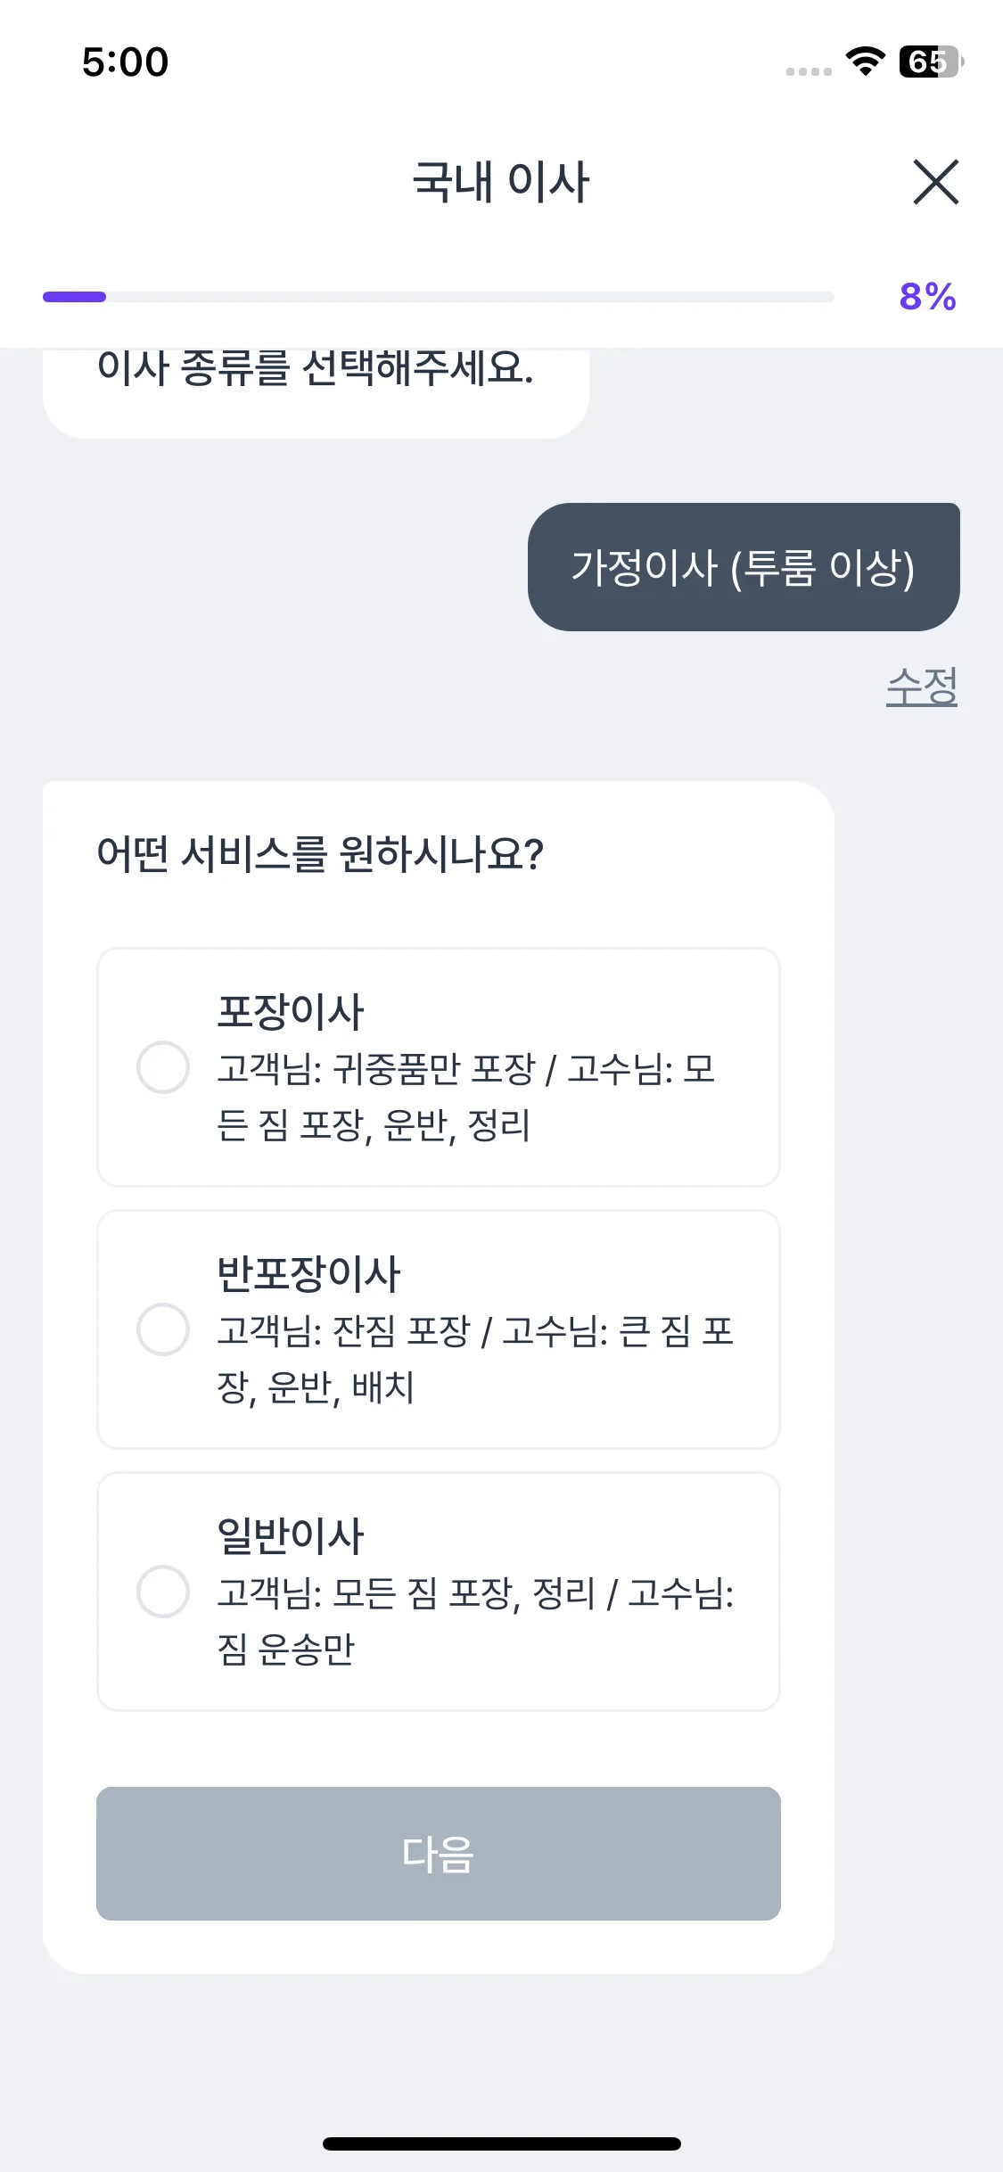Tap the Wi-Fi status icon
This screenshot has height=2172, width=1003.
[x=864, y=61]
